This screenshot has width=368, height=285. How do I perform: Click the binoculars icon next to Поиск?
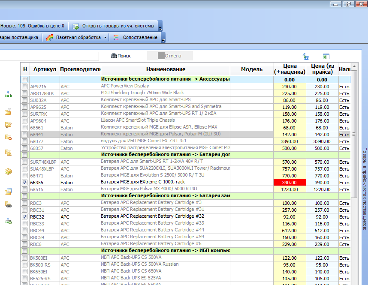coord(114,56)
